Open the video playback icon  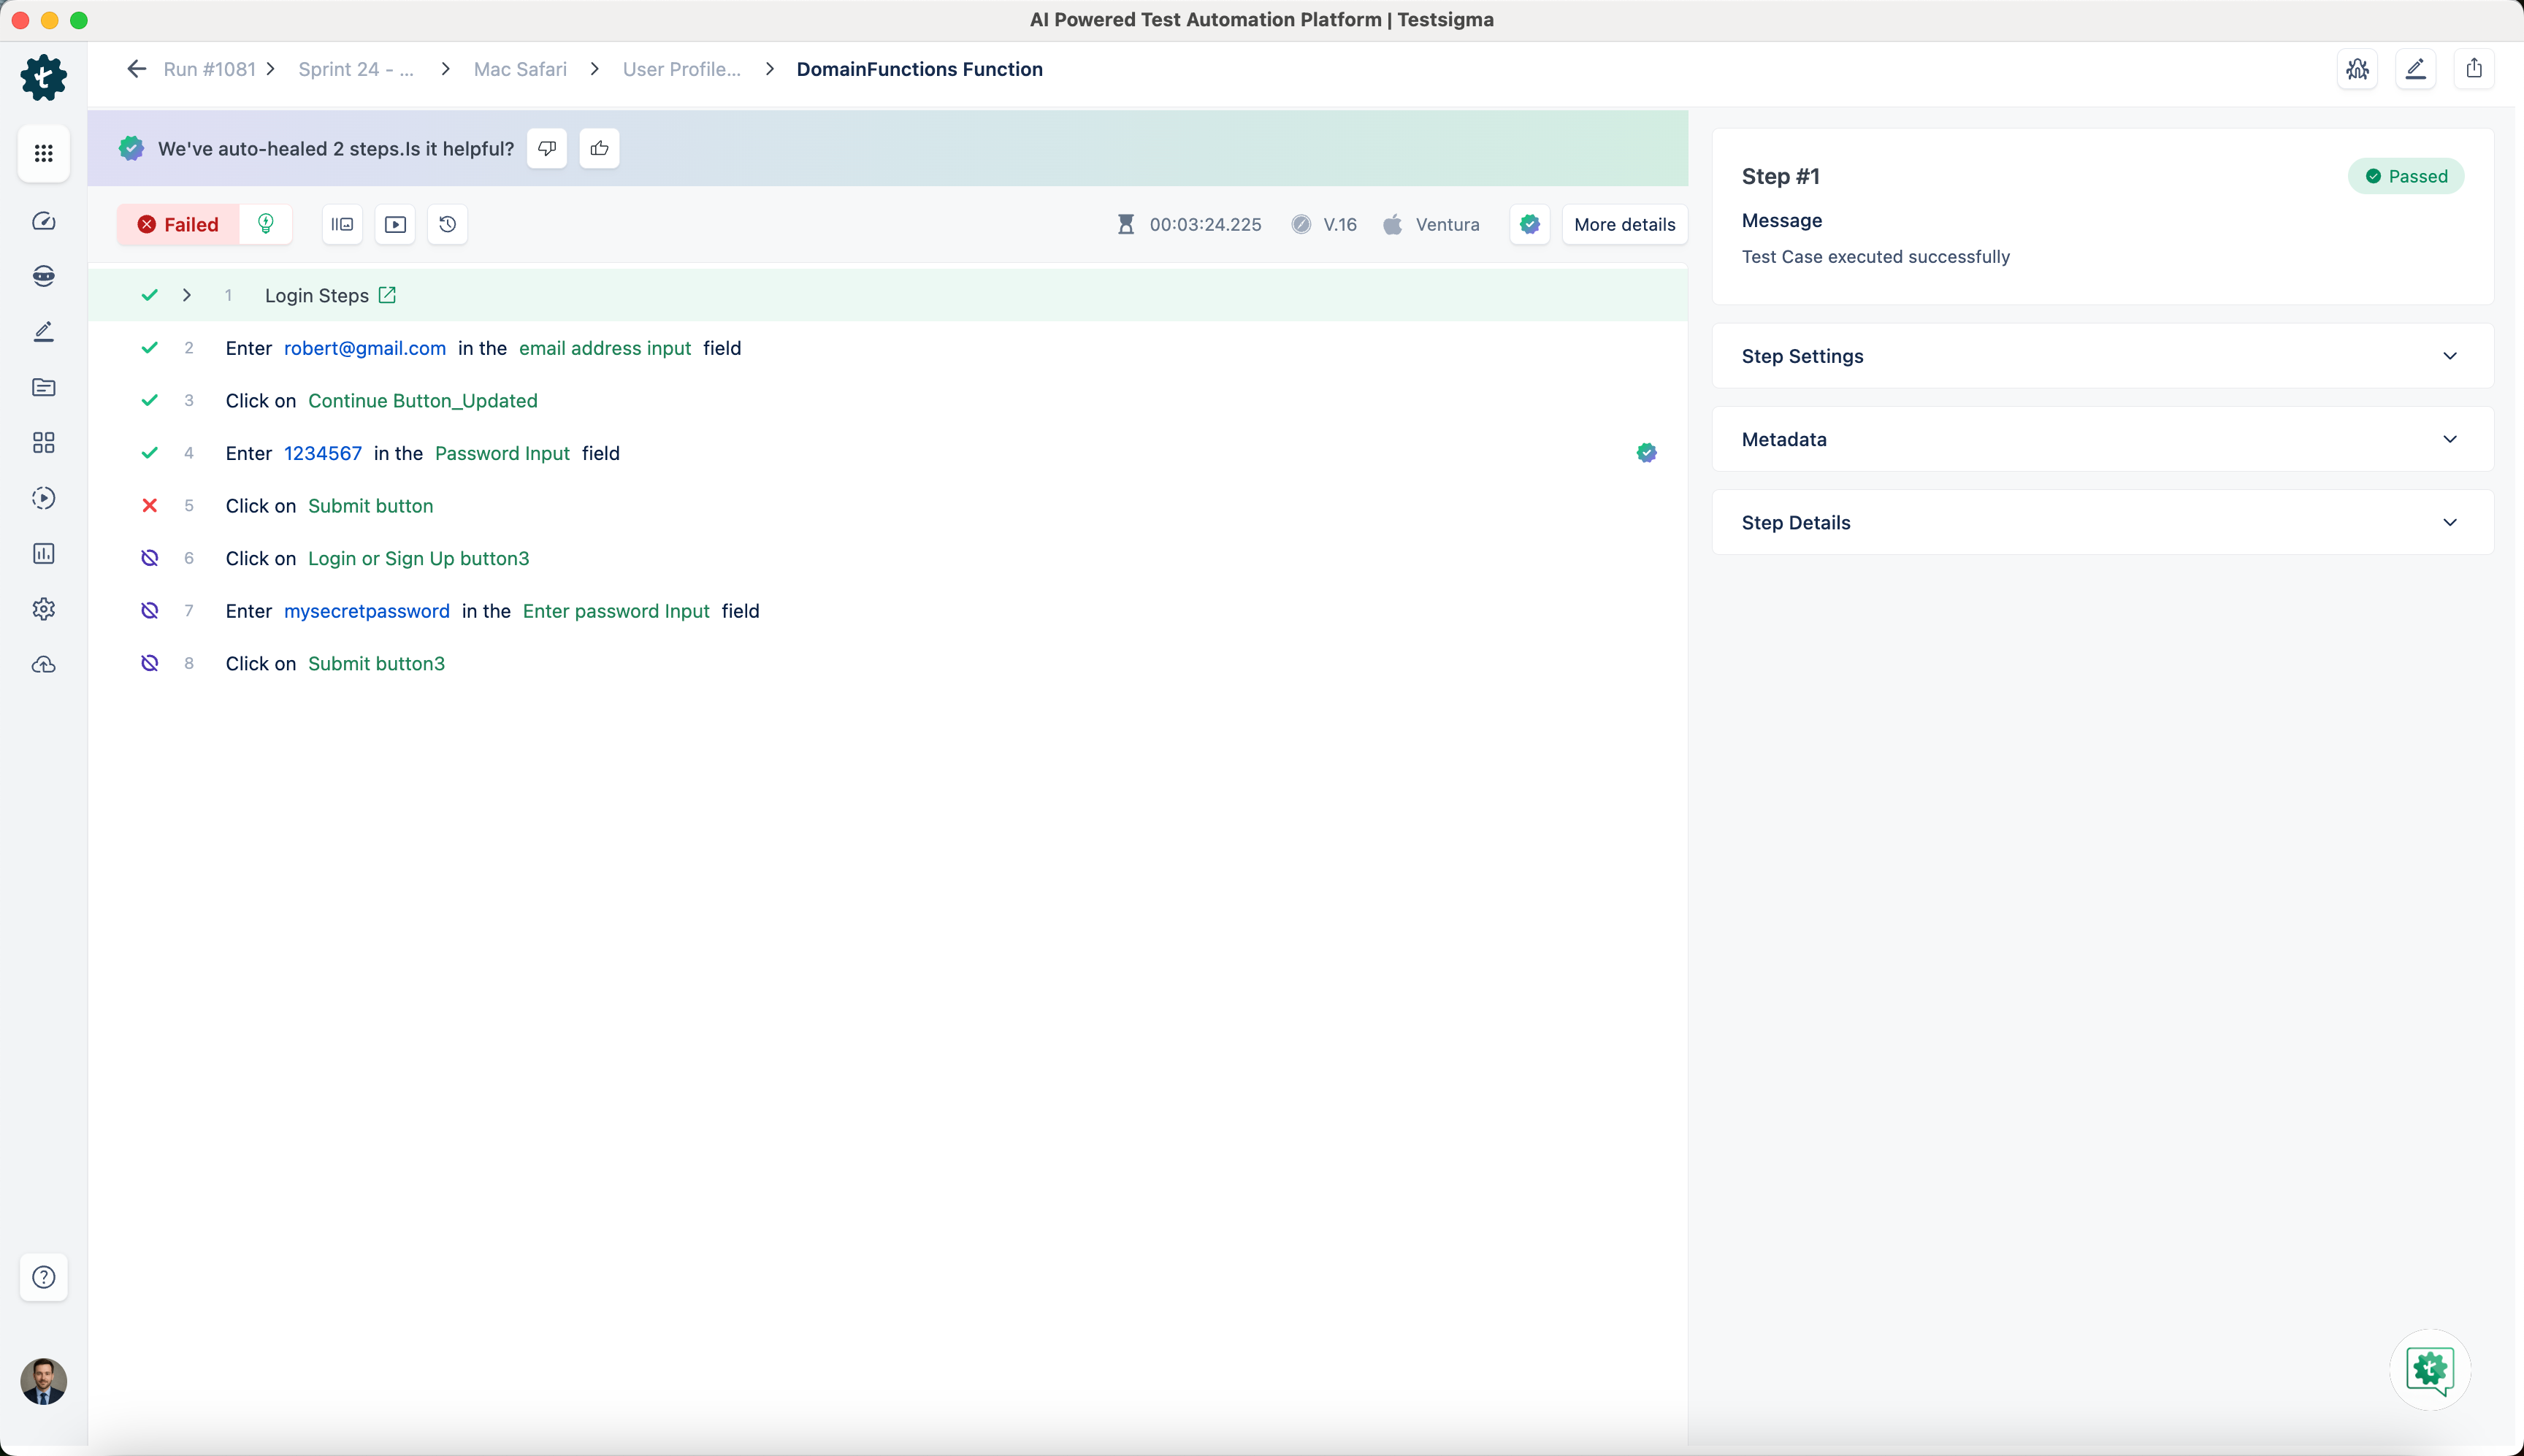[x=395, y=224]
